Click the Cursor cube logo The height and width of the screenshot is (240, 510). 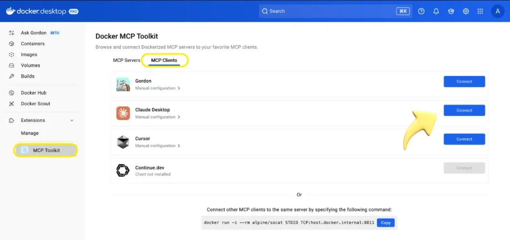123,142
